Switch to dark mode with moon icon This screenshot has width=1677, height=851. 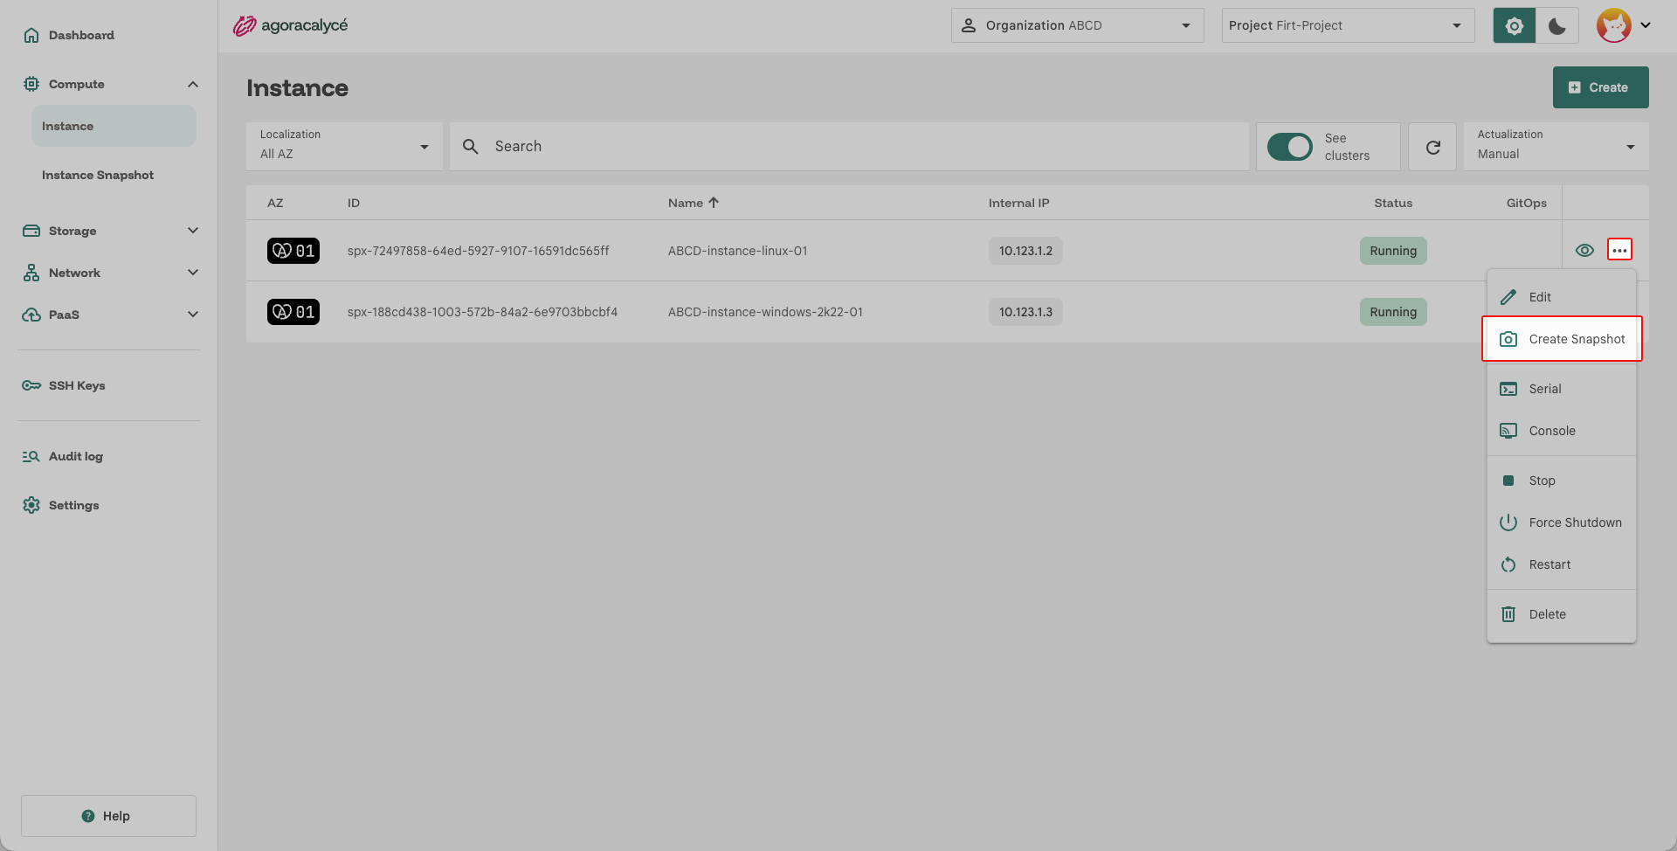coord(1556,25)
